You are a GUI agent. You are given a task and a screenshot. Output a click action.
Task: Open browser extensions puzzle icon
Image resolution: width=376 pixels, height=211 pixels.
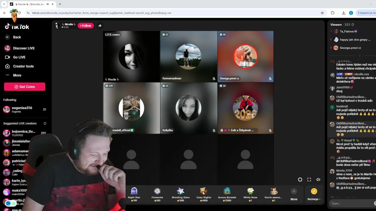333,13
